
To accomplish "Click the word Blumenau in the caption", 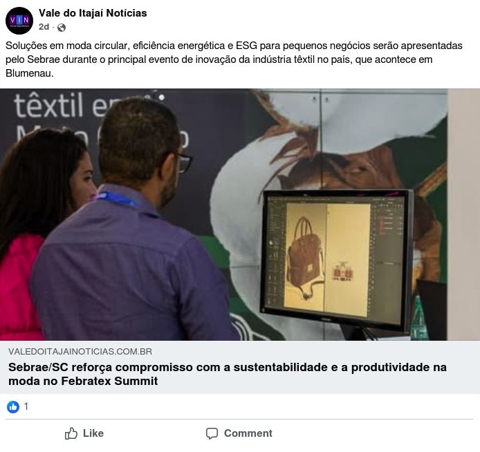I will [29, 73].
